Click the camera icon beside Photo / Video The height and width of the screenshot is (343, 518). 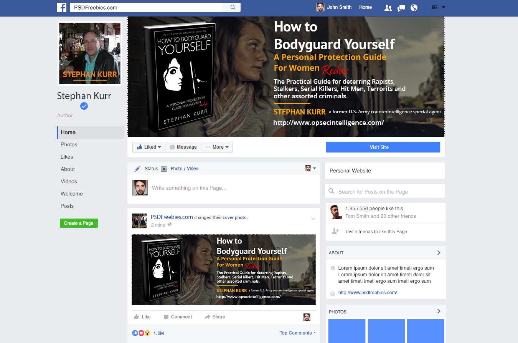click(164, 169)
